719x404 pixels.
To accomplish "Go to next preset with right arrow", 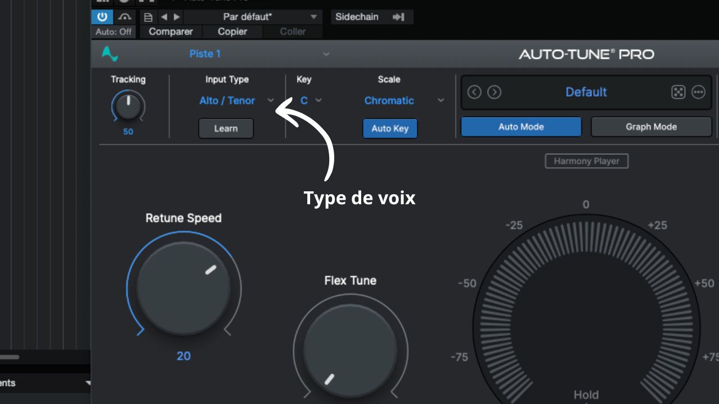I will [x=176, y=17].
